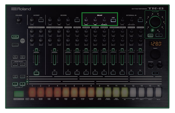175x113 pixels.
Task: Toggle the Delay STEP button
Action: click(113, 20)
